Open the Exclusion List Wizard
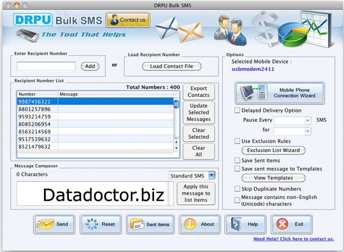The height and width of the screenshot is (252, 344). [x=274, y=150]
